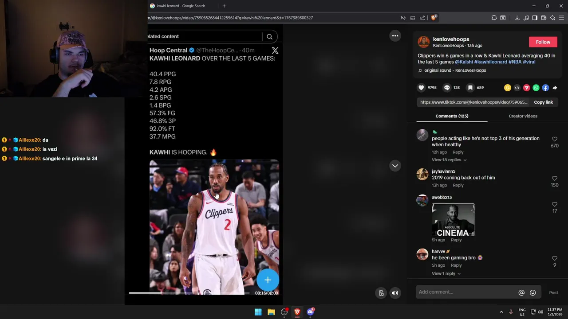The width and height of the screenshot is (568, 319).
Task: Click the #viral hashtag
Action: click(529, 62)
